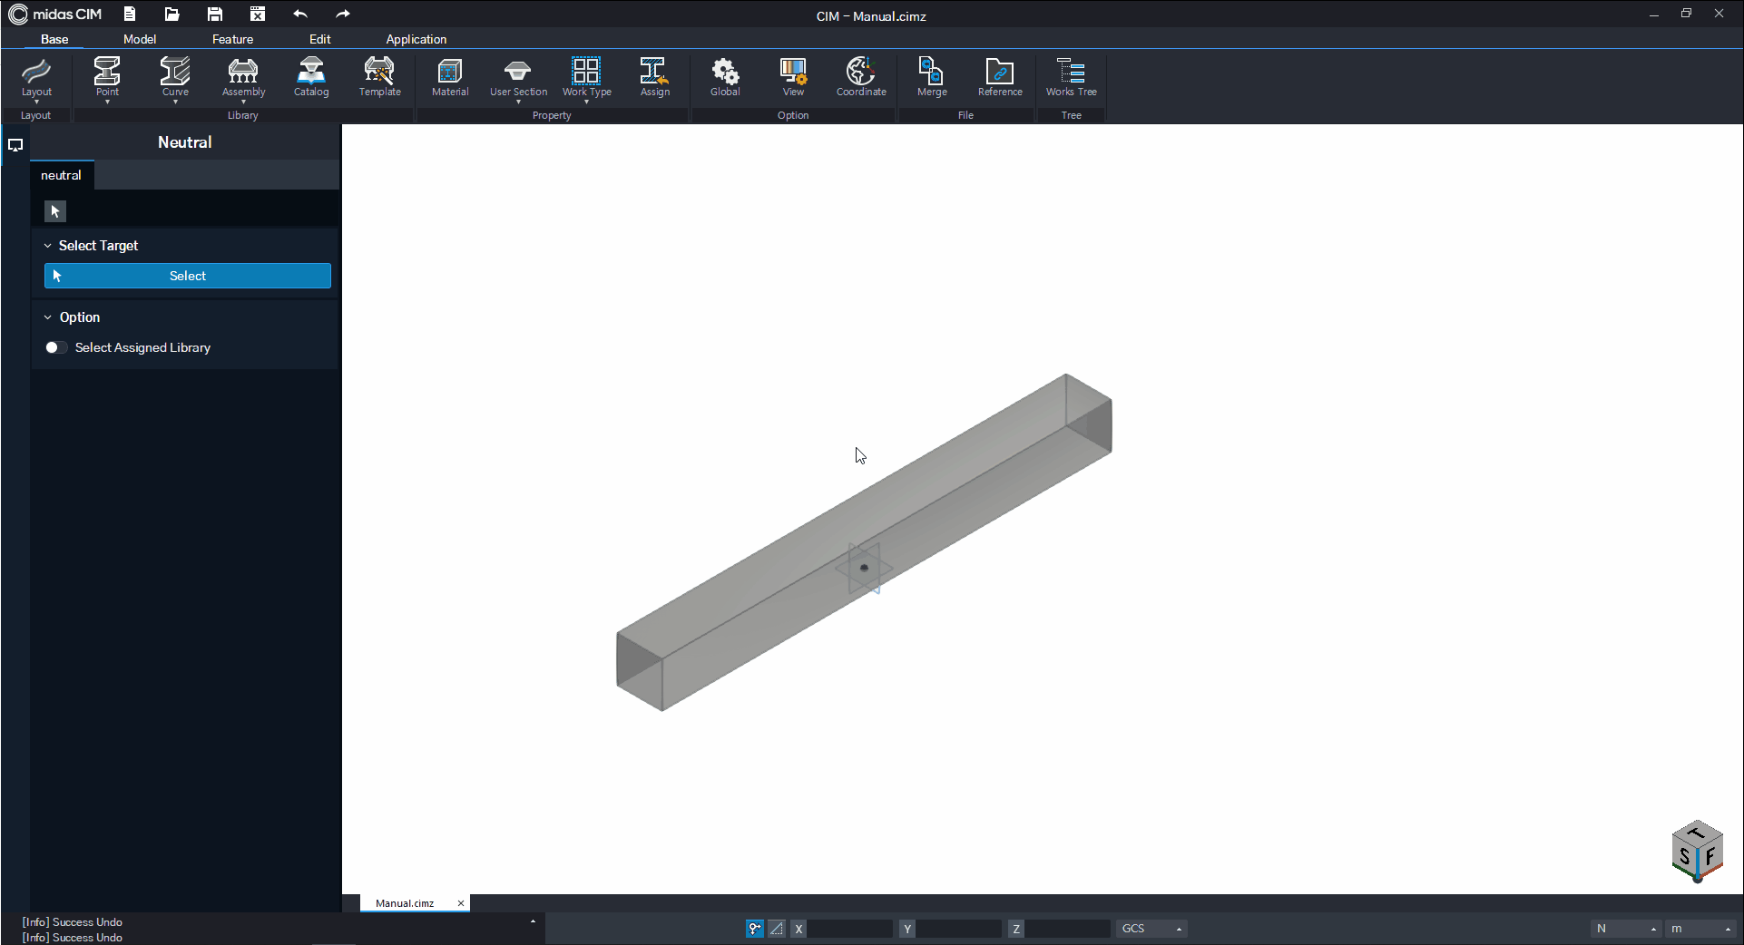Image resolution: width=1744 pixels, height=945 pixels.
Task: Open the Point library tool
Action: pos(107,77)
